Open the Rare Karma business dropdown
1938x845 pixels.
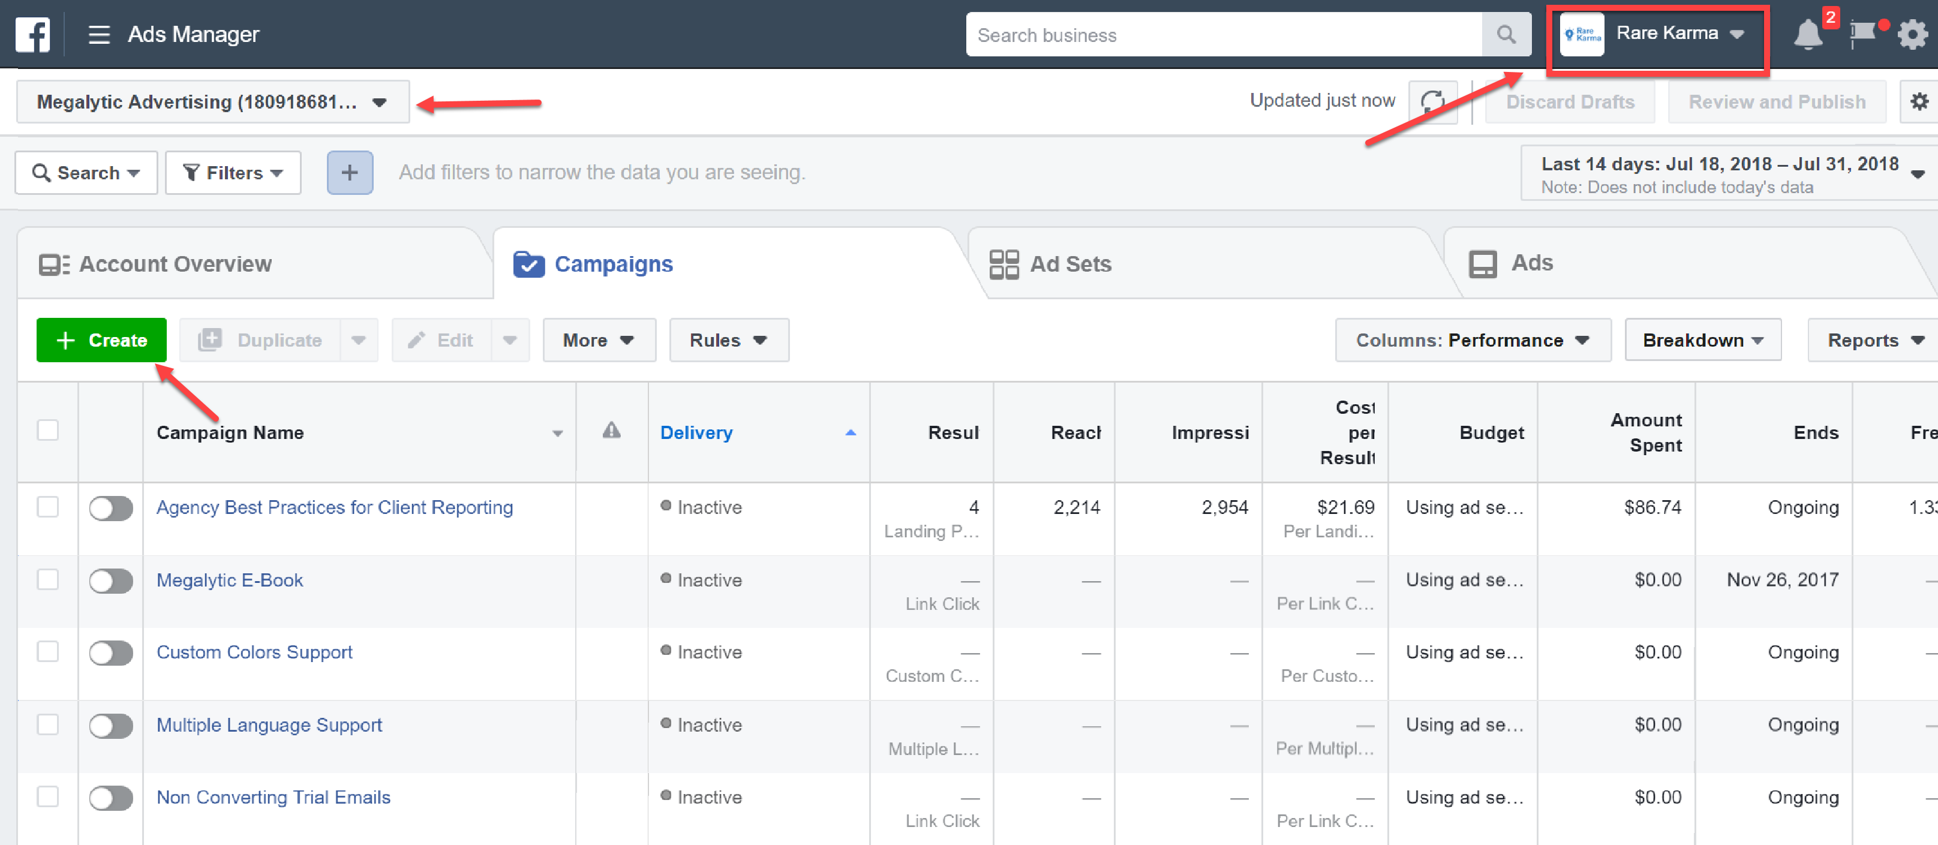[x=1680, y=34]
